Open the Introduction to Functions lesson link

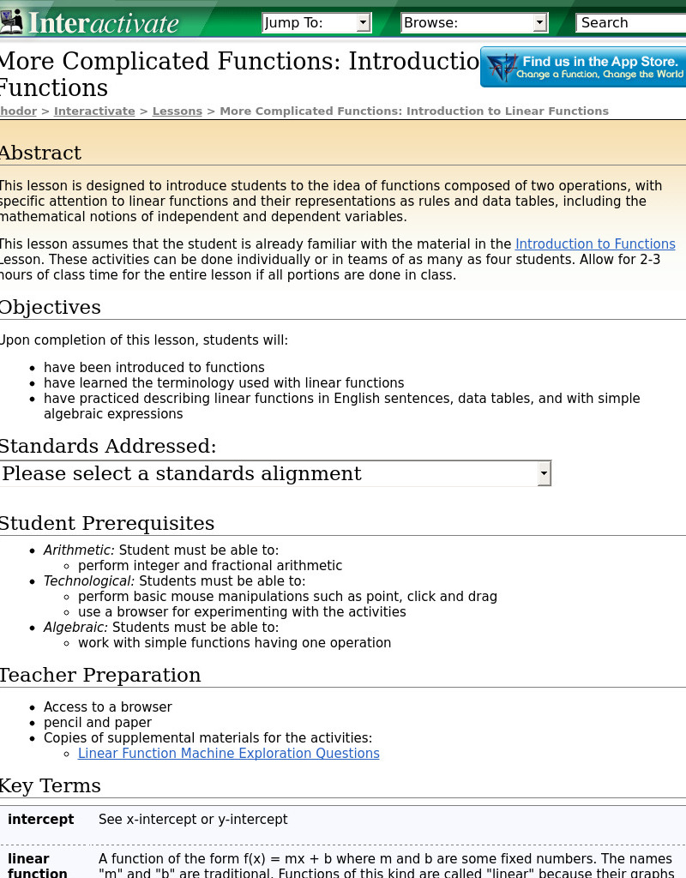pyautogui.click(x=595, y=244)
